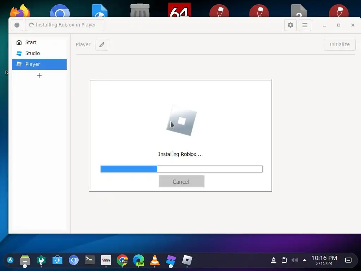
Task: Open the trash desktop icon
Action: (140, 10)
